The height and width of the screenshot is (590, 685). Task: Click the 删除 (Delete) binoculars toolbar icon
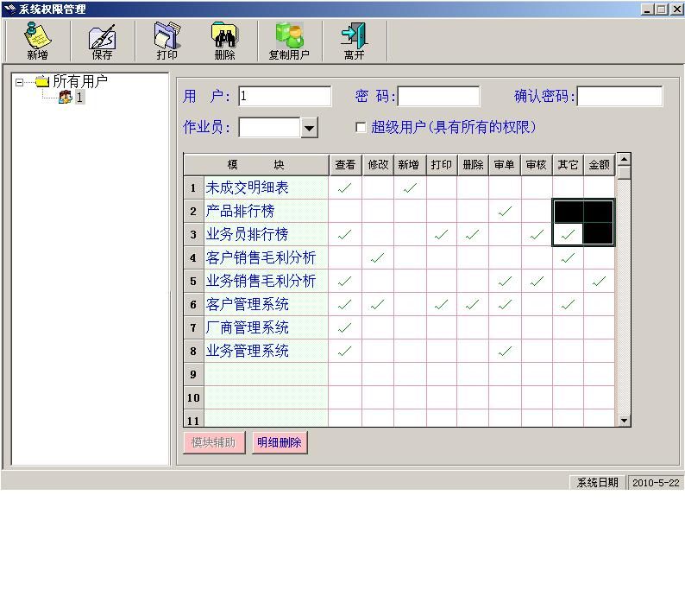(224, 41)
